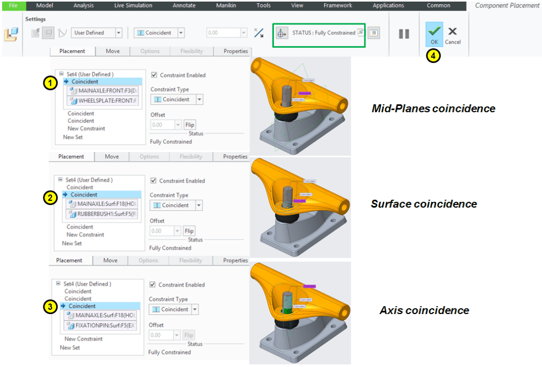
Task: Pause the component placement with the pause icon
Action: [404, 34]
